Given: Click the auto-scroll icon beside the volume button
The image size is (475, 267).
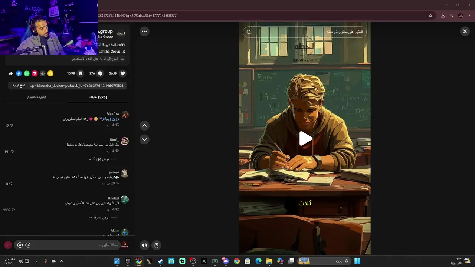Looking at the screenshot, I should (x=156, y=245).
